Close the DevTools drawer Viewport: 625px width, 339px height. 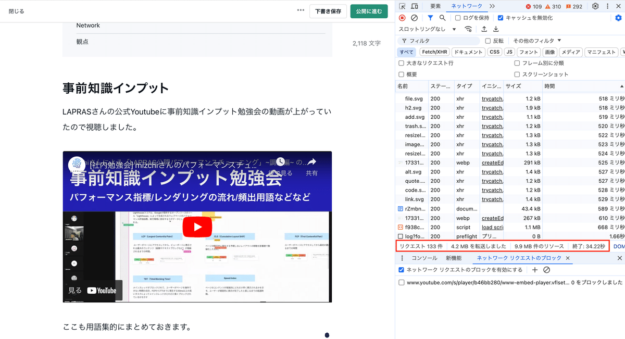(x=619, y=258)
